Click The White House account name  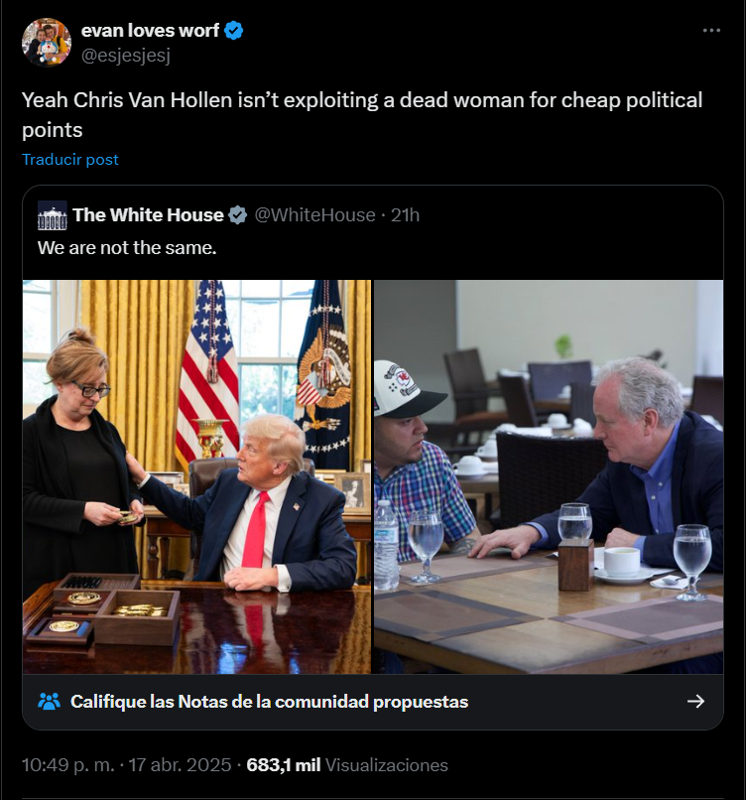pyautogui.click(x=148, y=215)
